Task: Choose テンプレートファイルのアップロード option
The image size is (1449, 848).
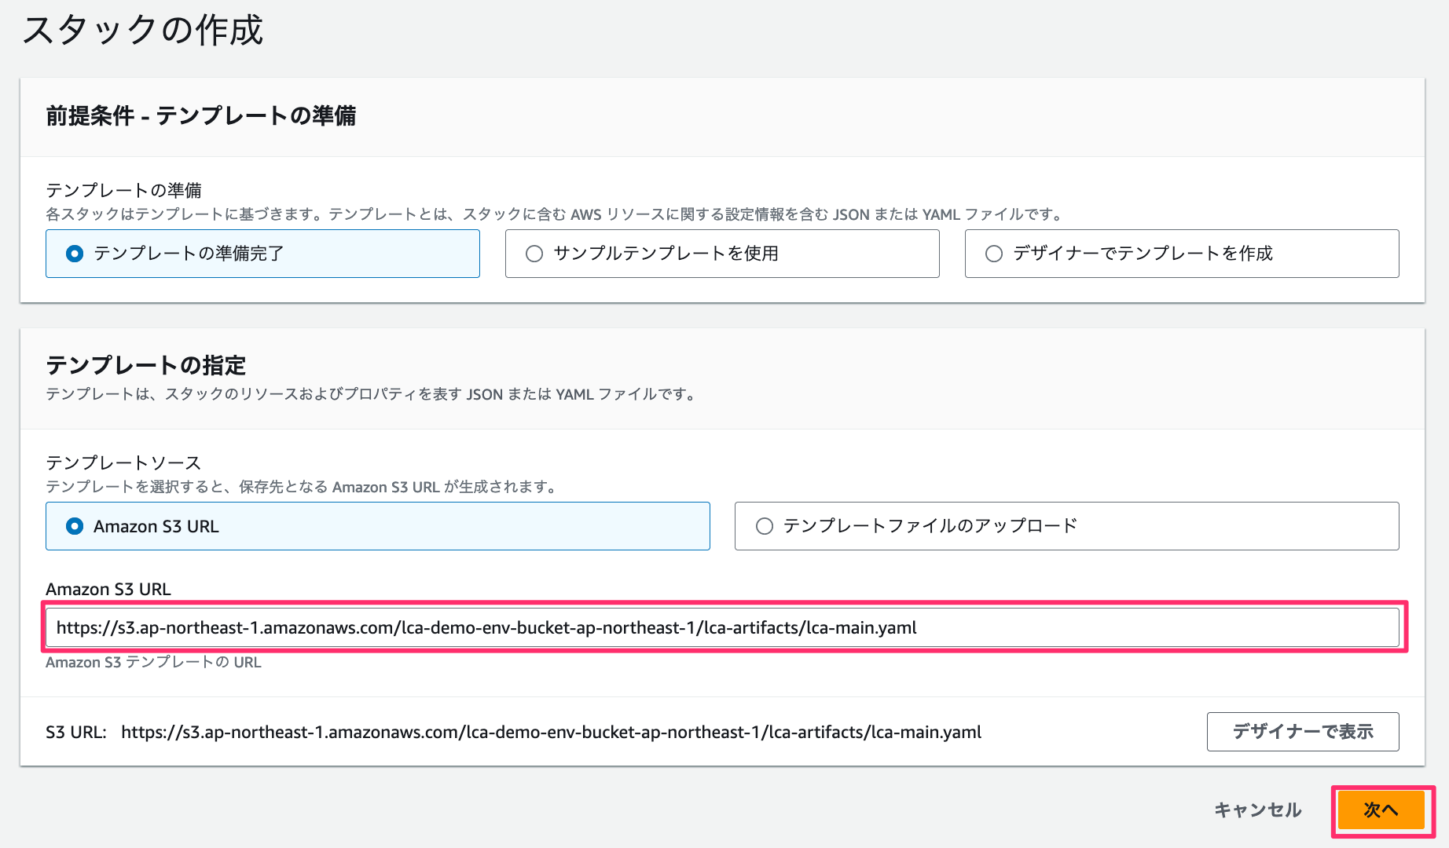Action: click(x=1067, y=526)
